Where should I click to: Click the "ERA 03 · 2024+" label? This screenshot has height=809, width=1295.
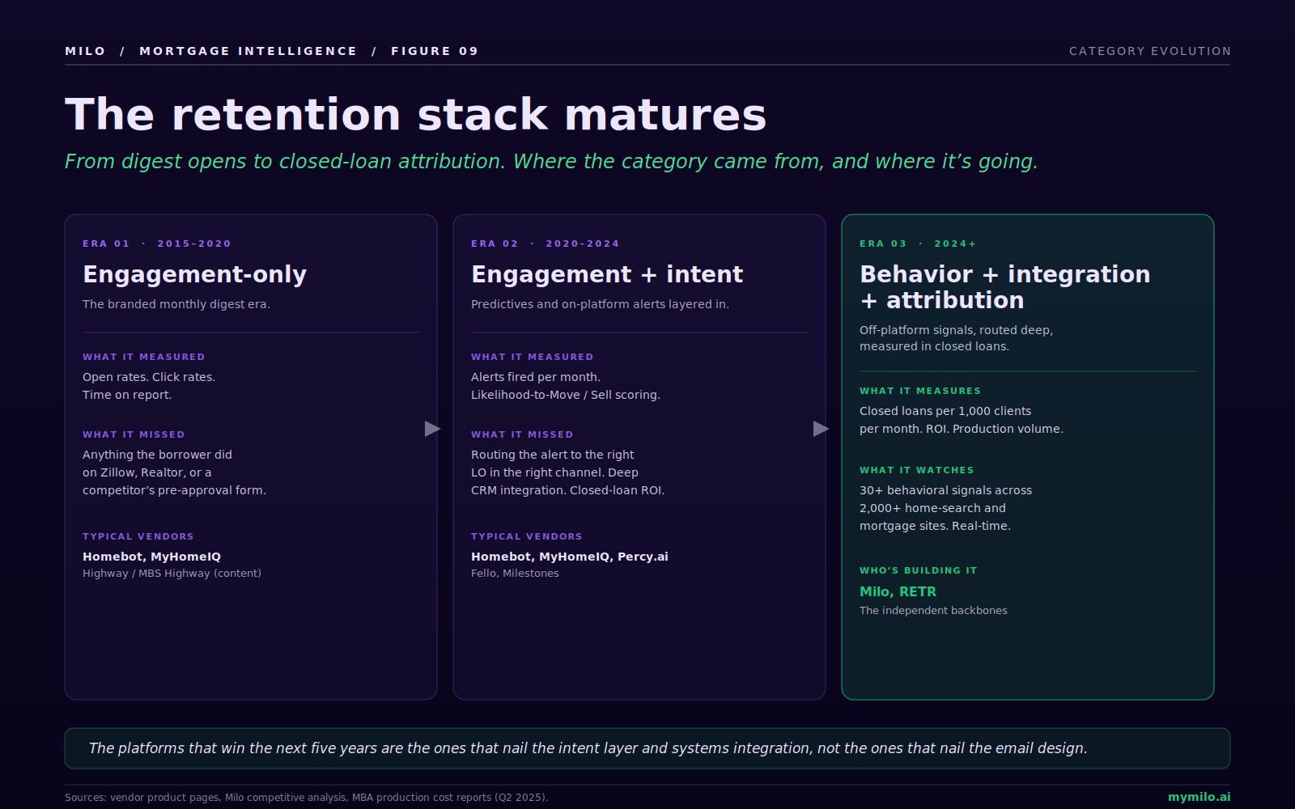coord(918,244)
